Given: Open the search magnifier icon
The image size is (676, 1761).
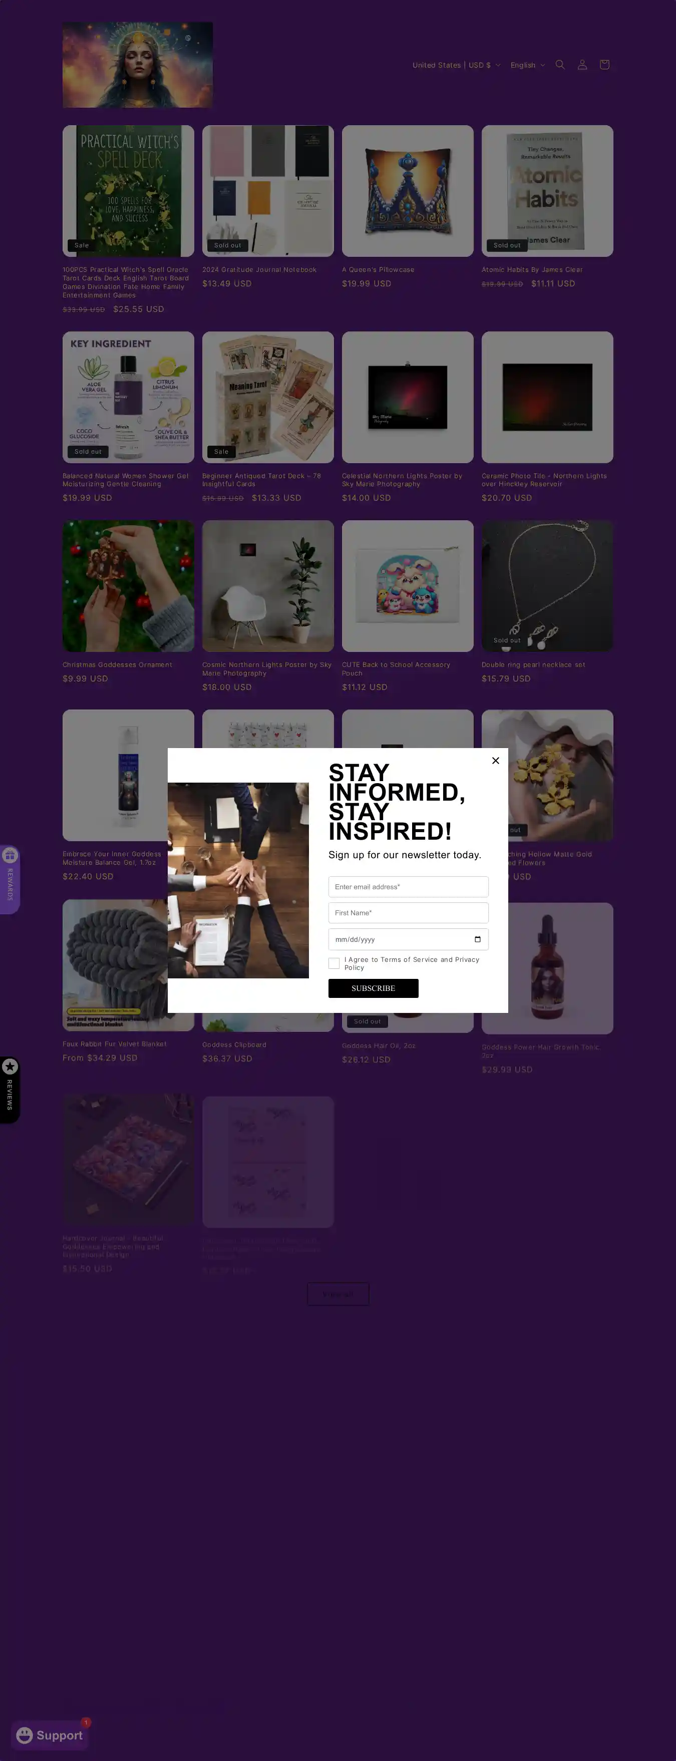Looking at the screenshot, I should click(560, 64).
